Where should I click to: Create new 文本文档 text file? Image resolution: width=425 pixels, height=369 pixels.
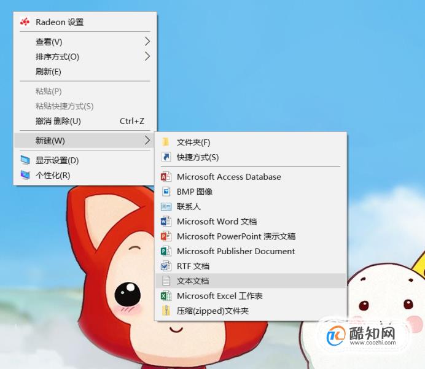(x=251, y=281)
